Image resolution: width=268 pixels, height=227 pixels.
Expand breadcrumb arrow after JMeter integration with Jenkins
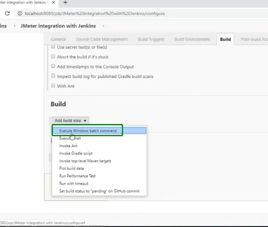coord(104,26)
